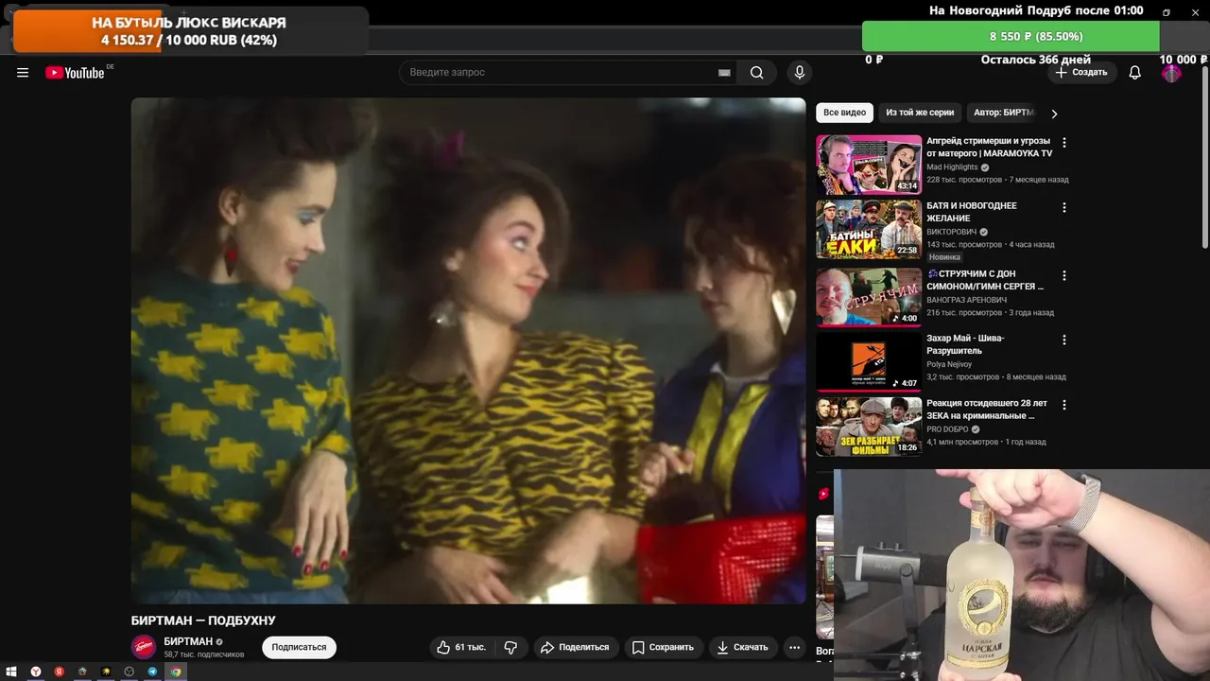Open more actions ellipsis beside 'Скачать'

[x=795, y=648]
